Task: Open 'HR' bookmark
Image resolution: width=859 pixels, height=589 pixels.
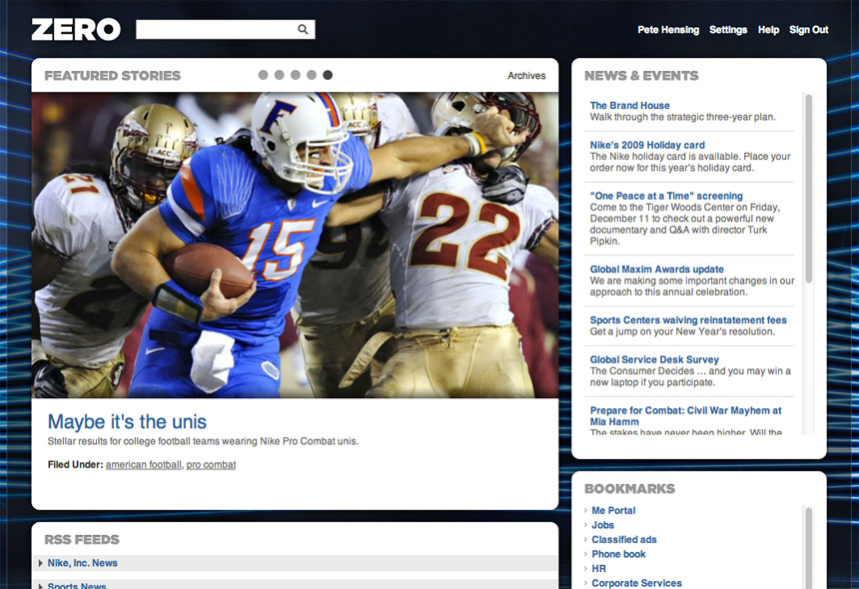Action: click(598, 569)
